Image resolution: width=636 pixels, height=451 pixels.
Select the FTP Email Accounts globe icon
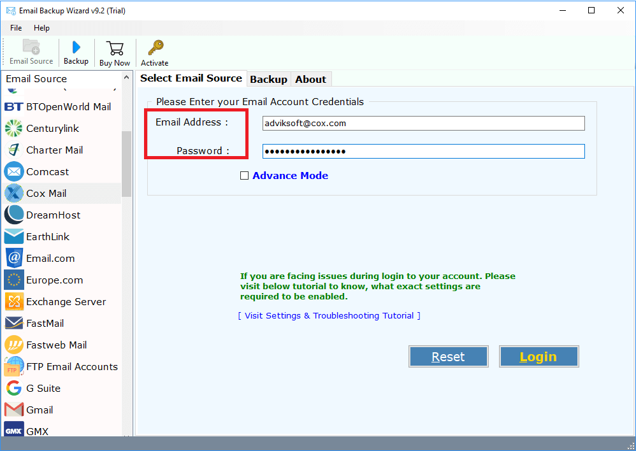14,366
